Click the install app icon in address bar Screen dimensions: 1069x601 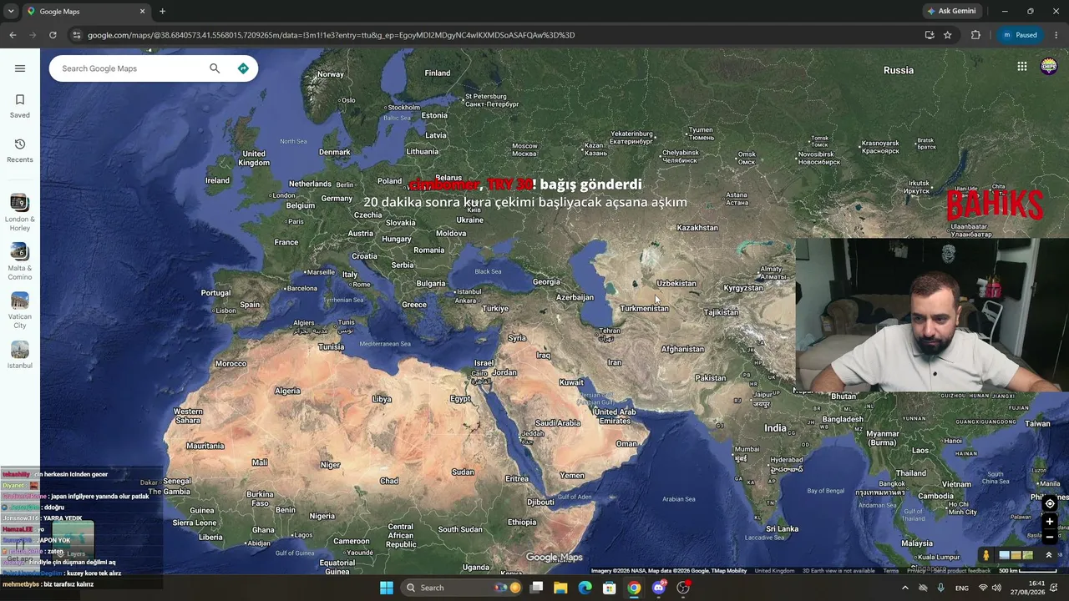click(x=929, y=35)
